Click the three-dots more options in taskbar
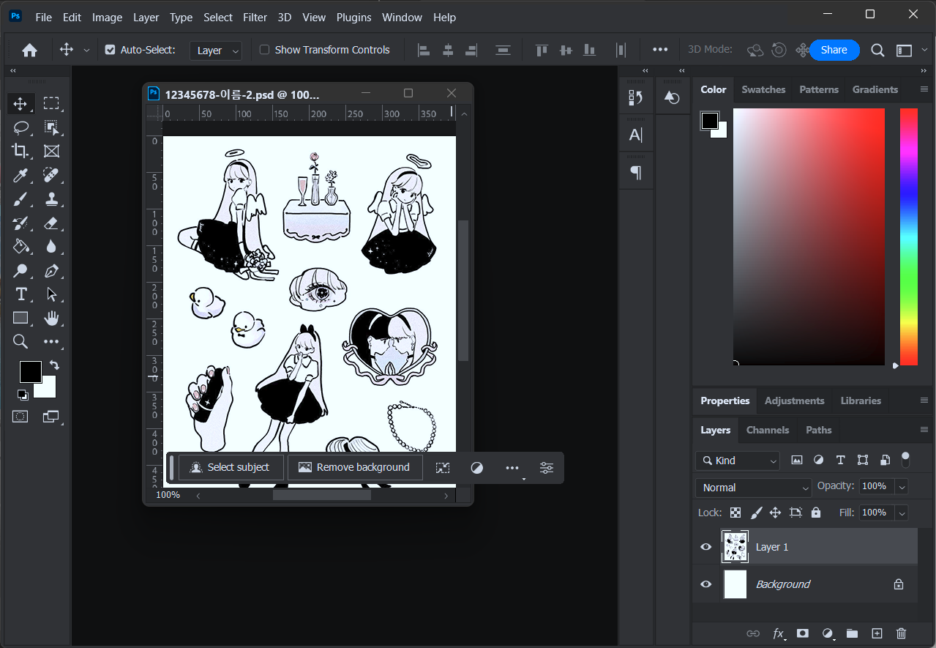936x648 pixels. [x=512, y=468]
